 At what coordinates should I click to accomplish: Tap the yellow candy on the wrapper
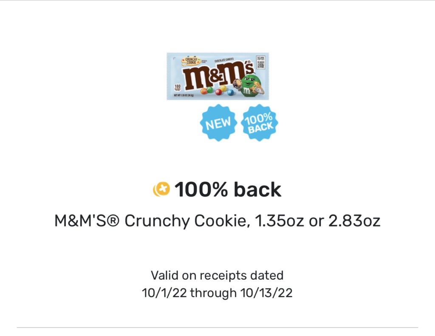point(223,88)
